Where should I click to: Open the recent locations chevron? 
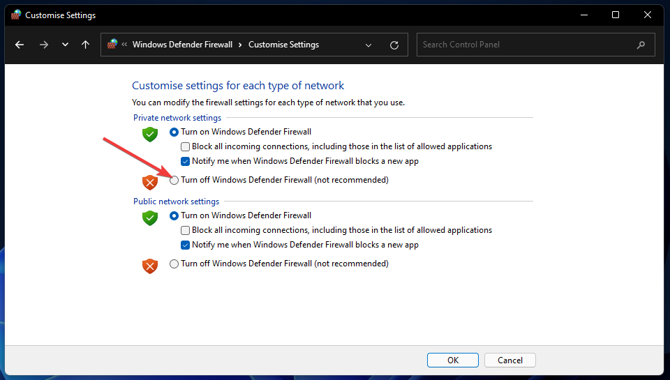click(x=65, y=45)
